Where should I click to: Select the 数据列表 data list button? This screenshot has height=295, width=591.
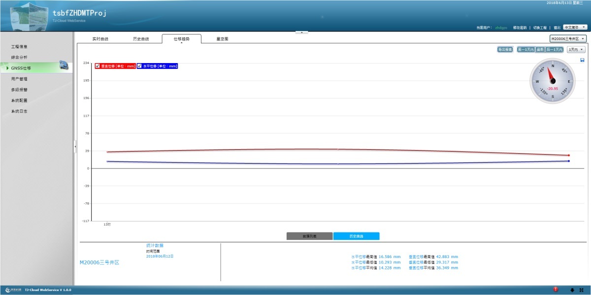(309, 236)
